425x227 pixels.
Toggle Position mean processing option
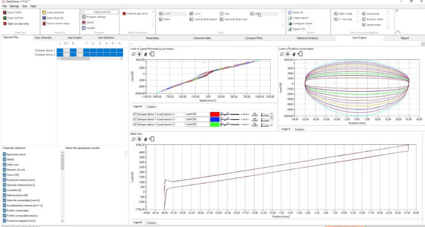[x=373, y=19]
